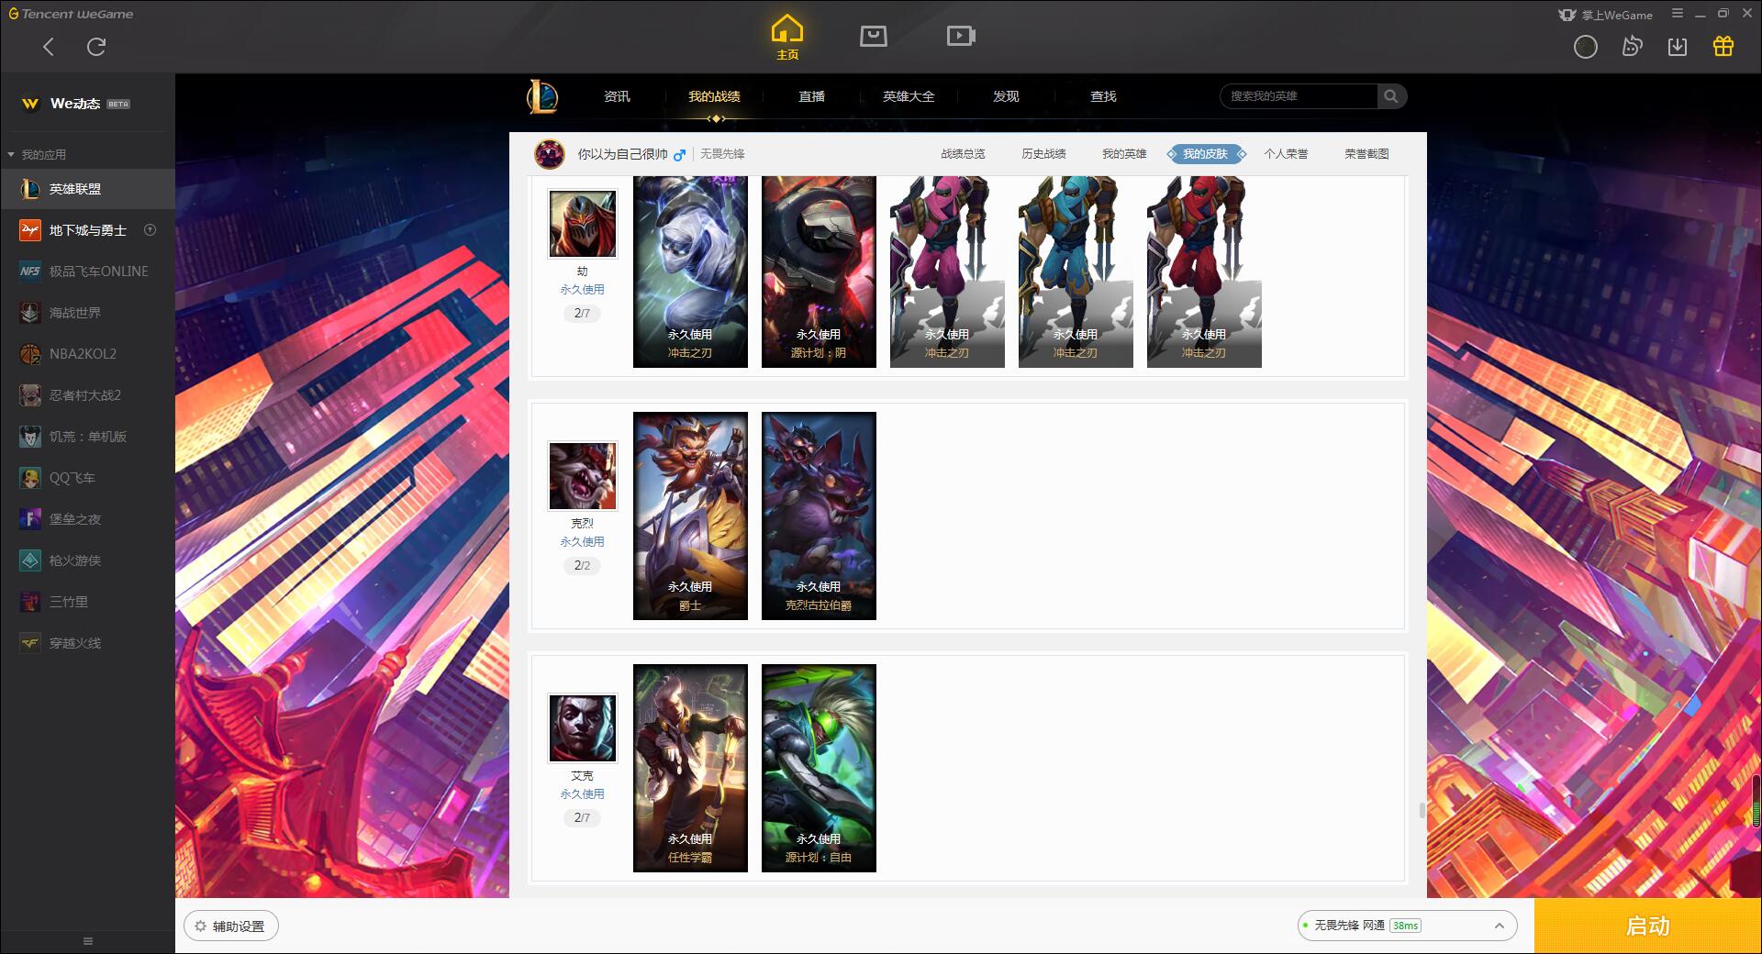Select 忍者村大战2 in the sidebar
Viewport: 1762px width, 954px height.
[87, 395]
